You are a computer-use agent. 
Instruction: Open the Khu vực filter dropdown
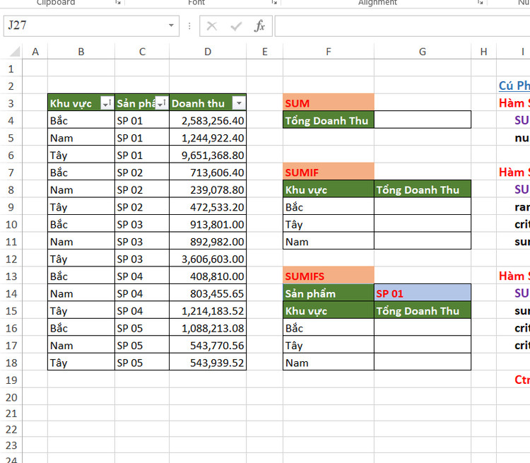[x=107, y=102]
